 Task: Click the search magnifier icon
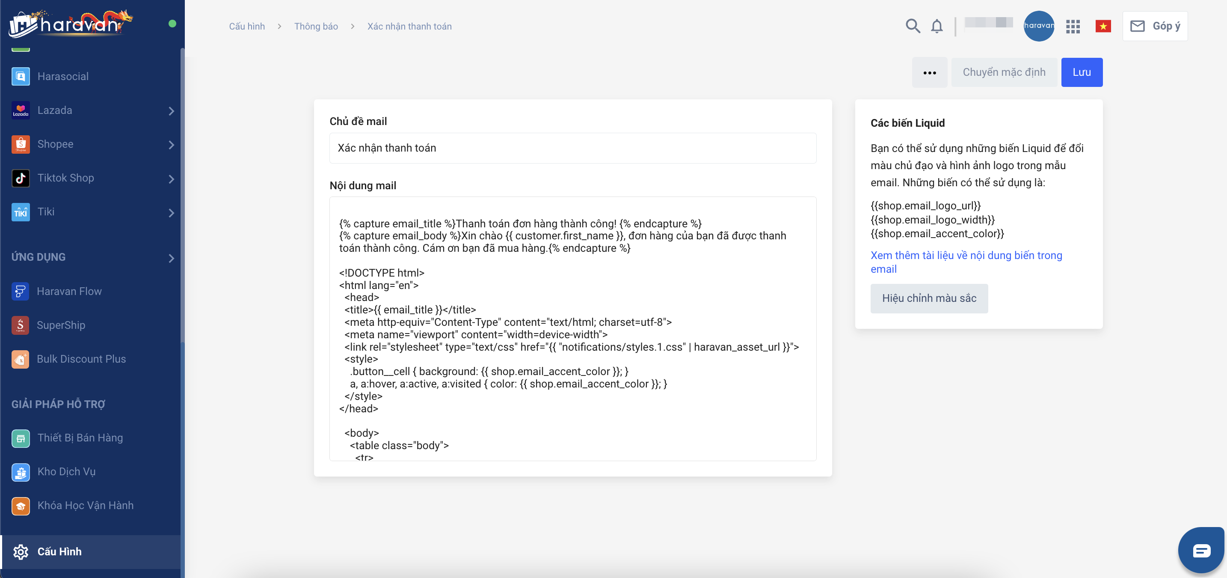pyautogui.click(x=912, y=26)
